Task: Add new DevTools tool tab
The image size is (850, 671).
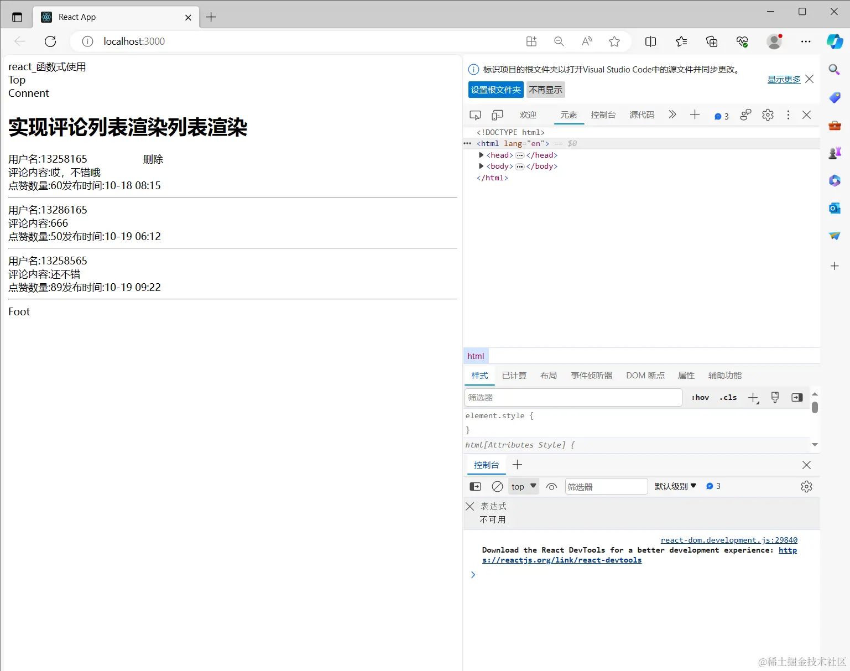Action: tap(695, 115)
